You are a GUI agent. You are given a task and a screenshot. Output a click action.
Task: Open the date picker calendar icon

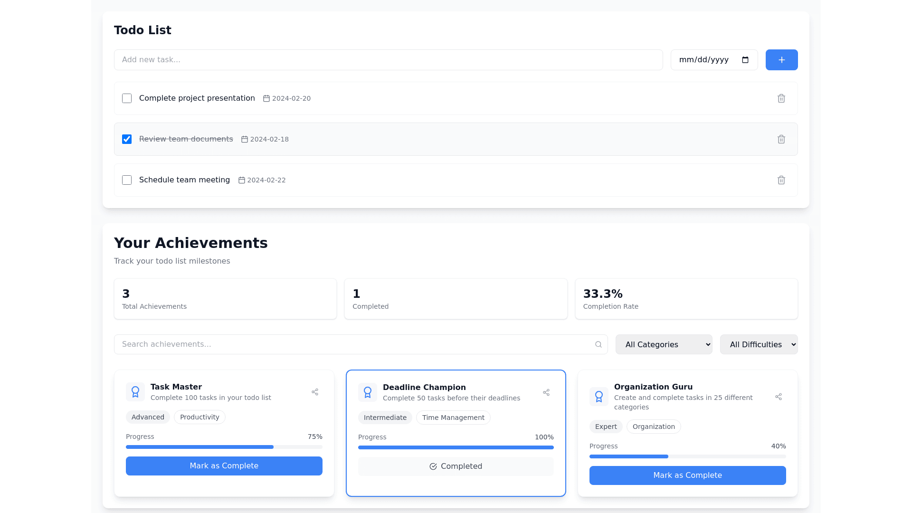tap(745, 60)
